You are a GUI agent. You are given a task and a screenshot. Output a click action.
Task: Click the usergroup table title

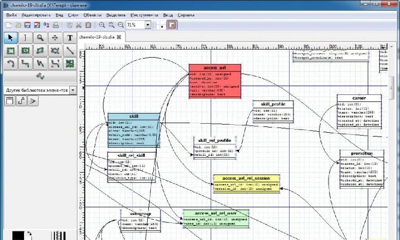(x=140, y=214)
